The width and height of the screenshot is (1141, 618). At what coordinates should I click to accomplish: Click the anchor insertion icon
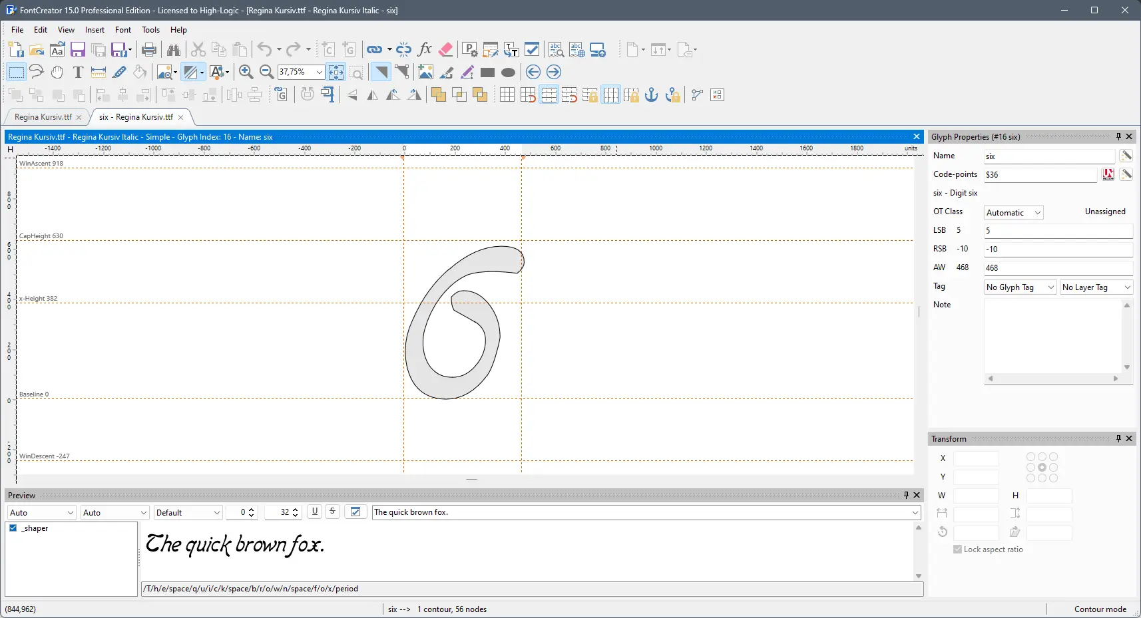click(652, 95)
